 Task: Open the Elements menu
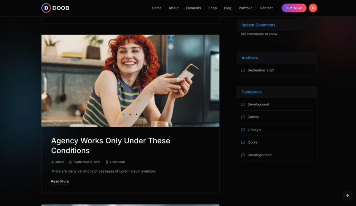(x=193, y=8)
